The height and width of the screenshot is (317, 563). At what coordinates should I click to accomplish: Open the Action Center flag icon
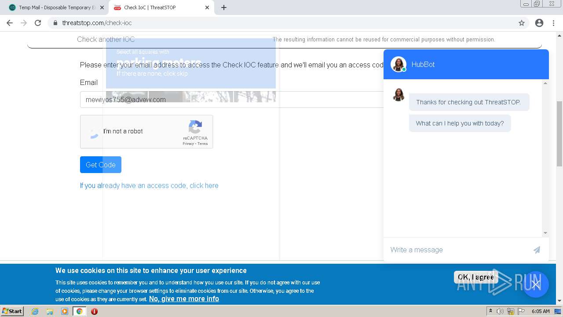click(521, 311)
